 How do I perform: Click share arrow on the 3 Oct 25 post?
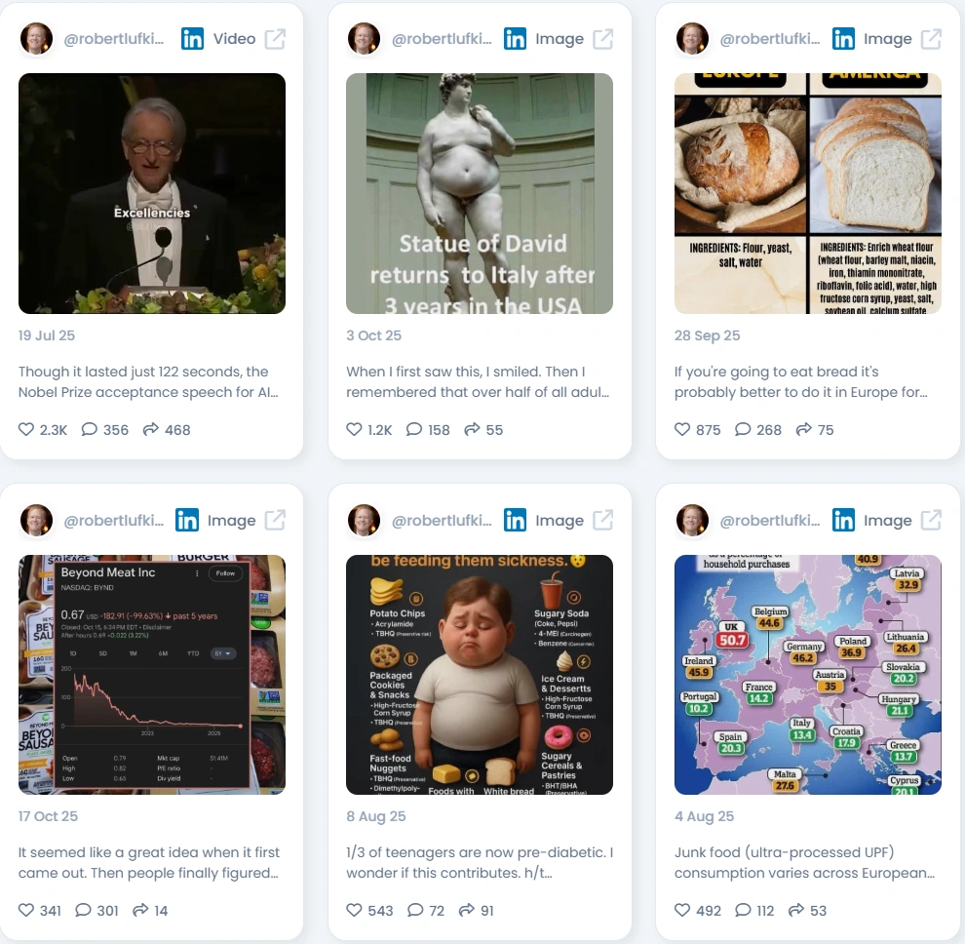(x=472, y=429)
